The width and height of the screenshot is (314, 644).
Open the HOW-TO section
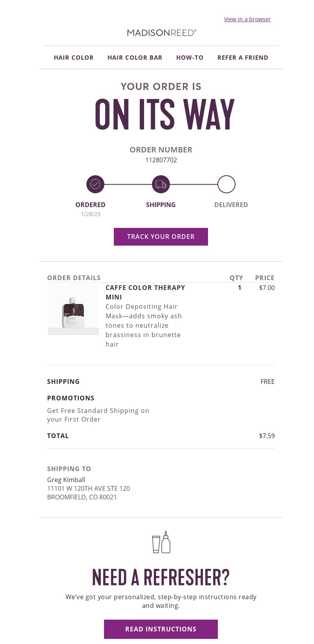pos(190,57)
